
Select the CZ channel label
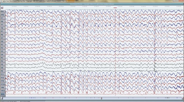(x=3, y=68)
